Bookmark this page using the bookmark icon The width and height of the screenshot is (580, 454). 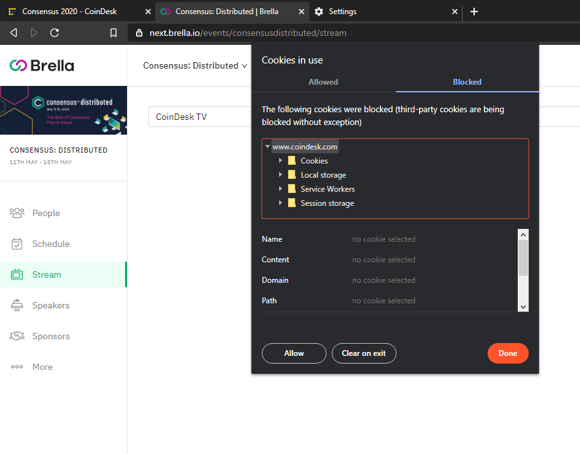pos(114,33)
